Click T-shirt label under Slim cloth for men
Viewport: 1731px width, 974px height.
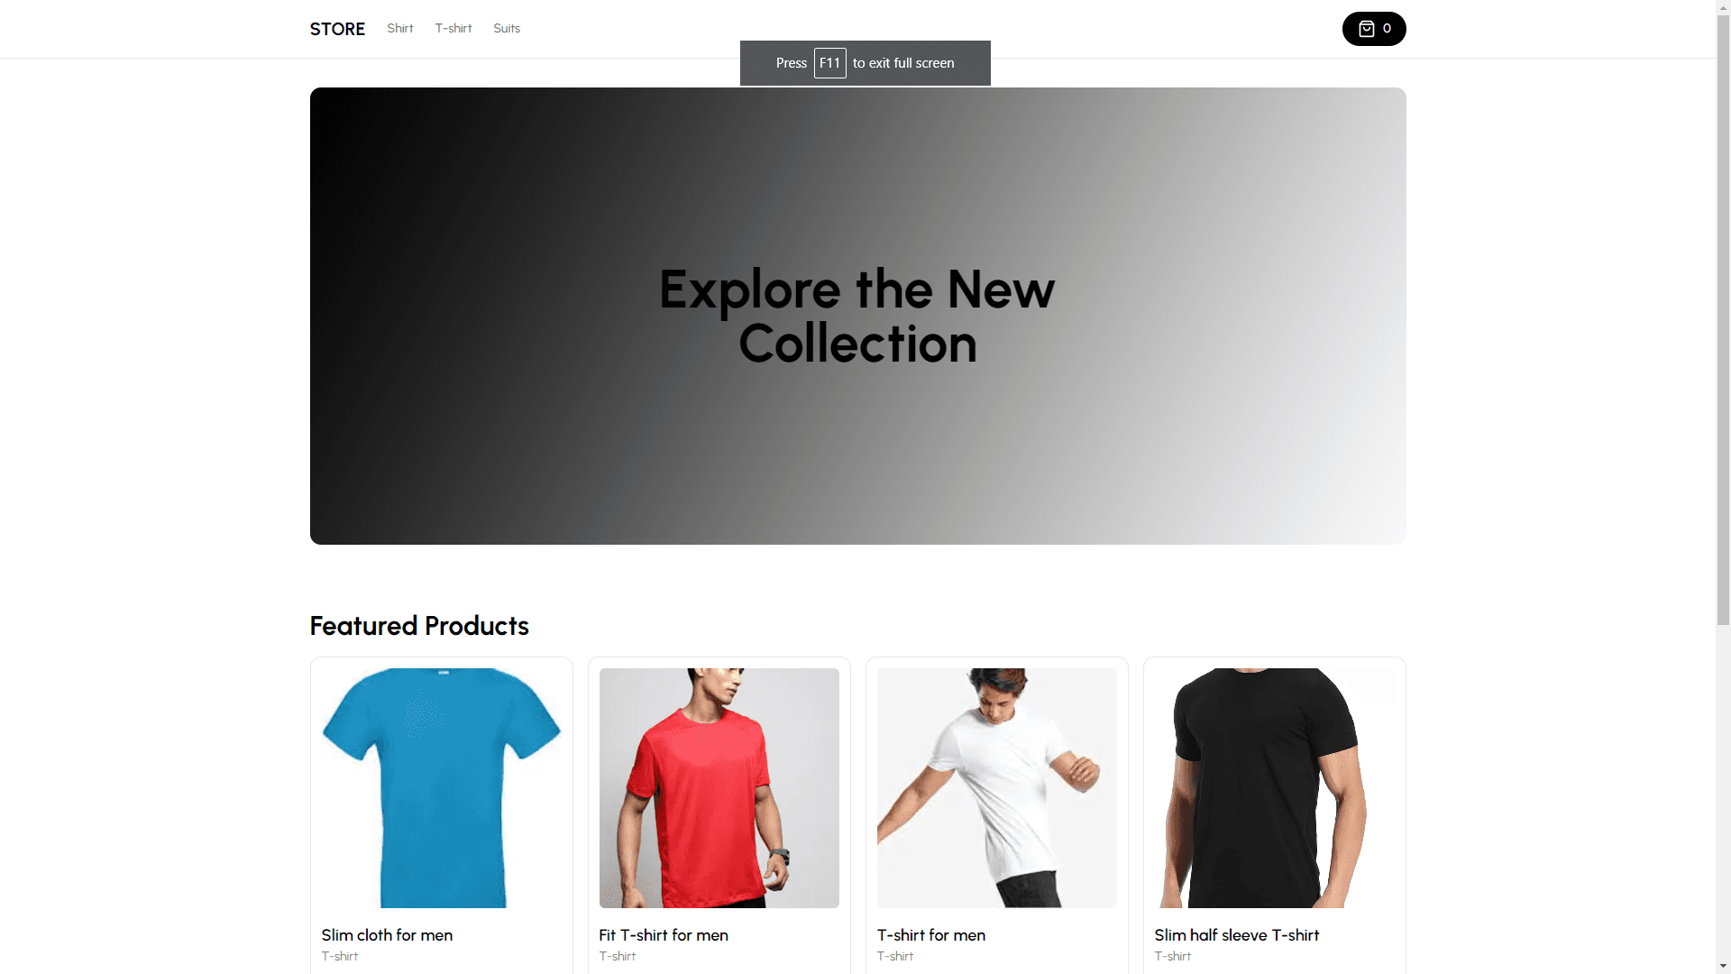[340, 957]
